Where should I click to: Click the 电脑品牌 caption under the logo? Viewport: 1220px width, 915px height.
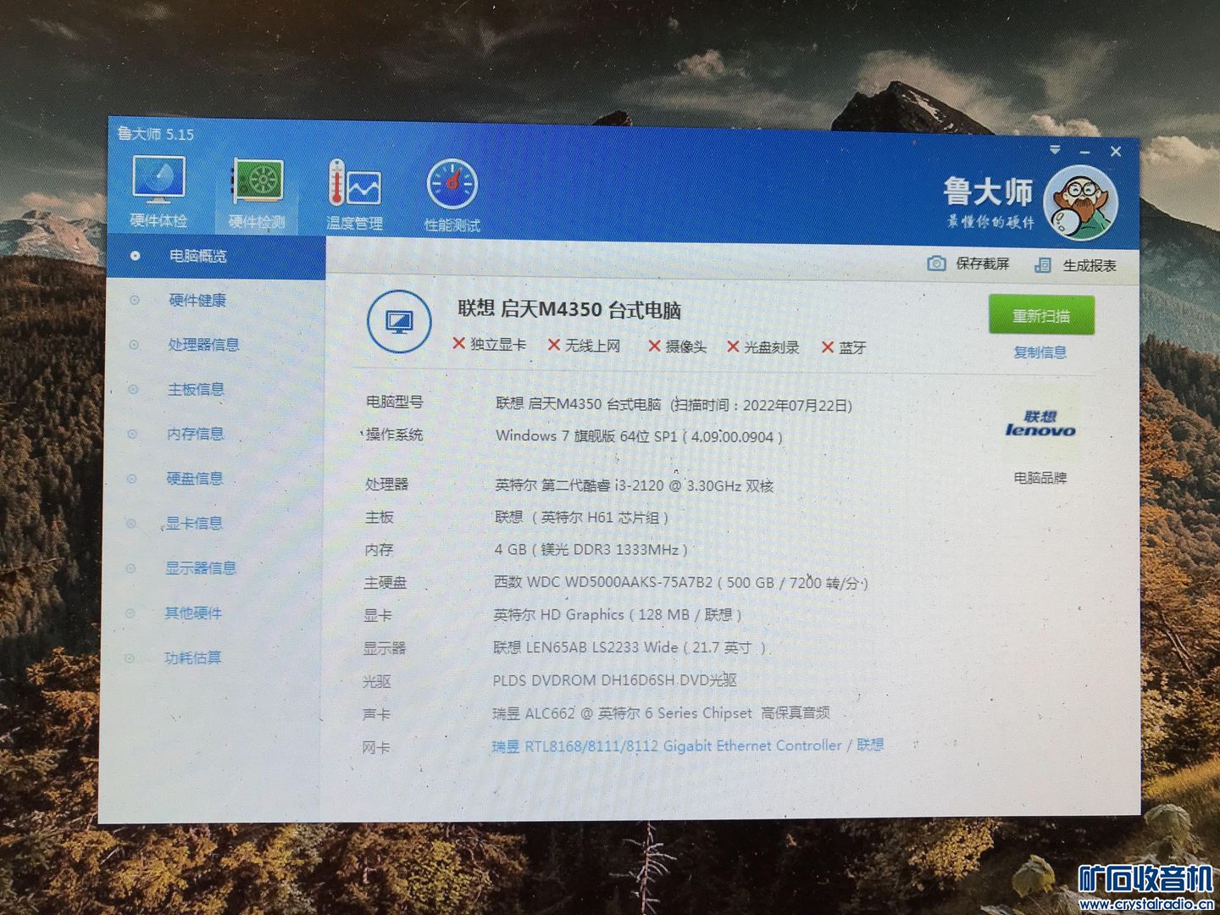(x=1040, y=478)
